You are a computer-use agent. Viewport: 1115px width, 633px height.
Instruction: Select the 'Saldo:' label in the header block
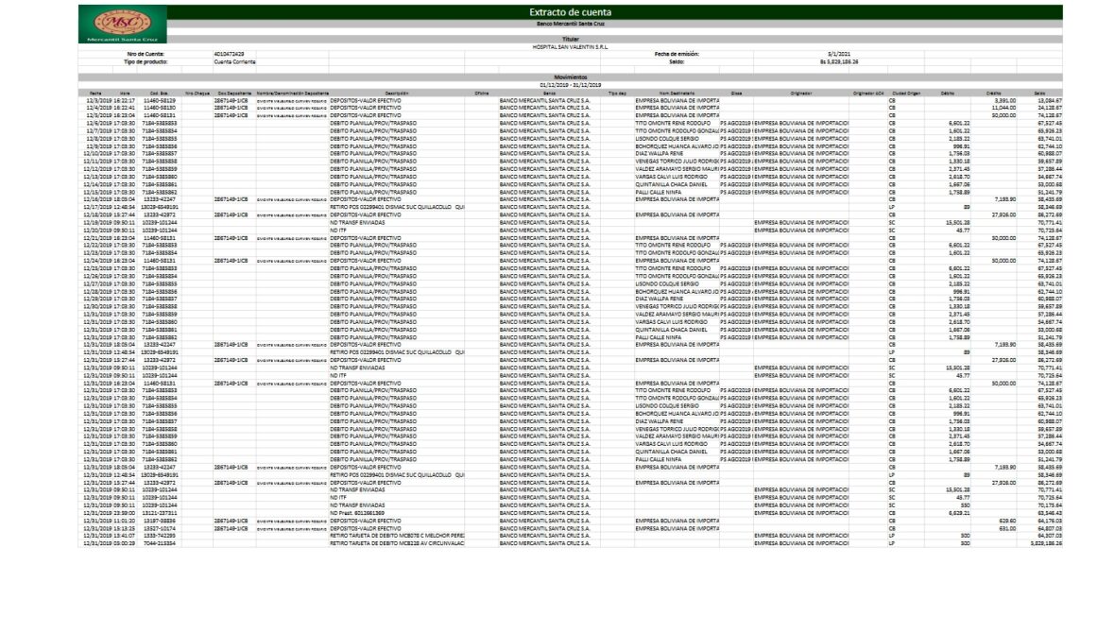pos(677,61)
